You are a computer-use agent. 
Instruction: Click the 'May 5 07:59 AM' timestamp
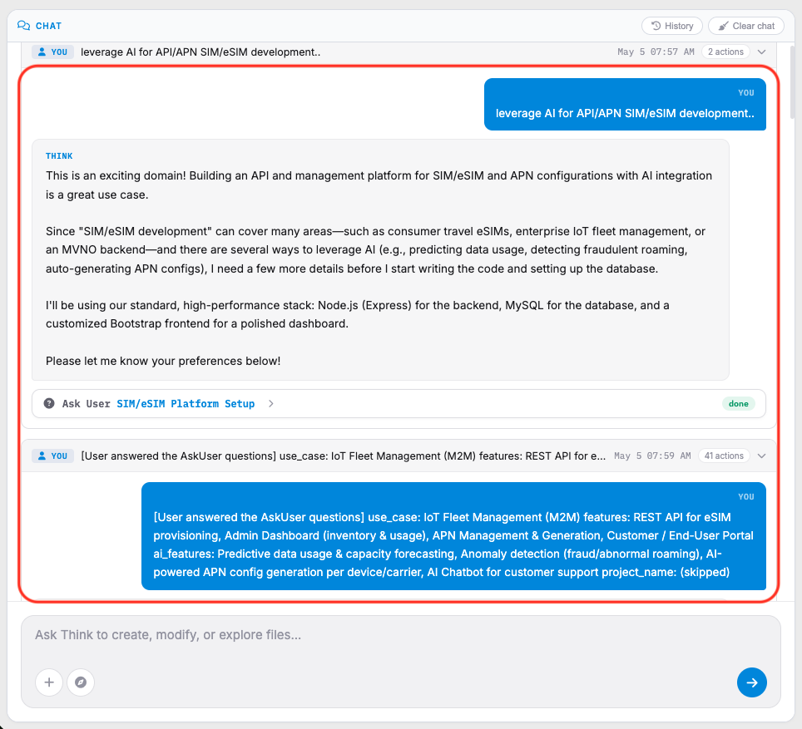coord(652,456)
